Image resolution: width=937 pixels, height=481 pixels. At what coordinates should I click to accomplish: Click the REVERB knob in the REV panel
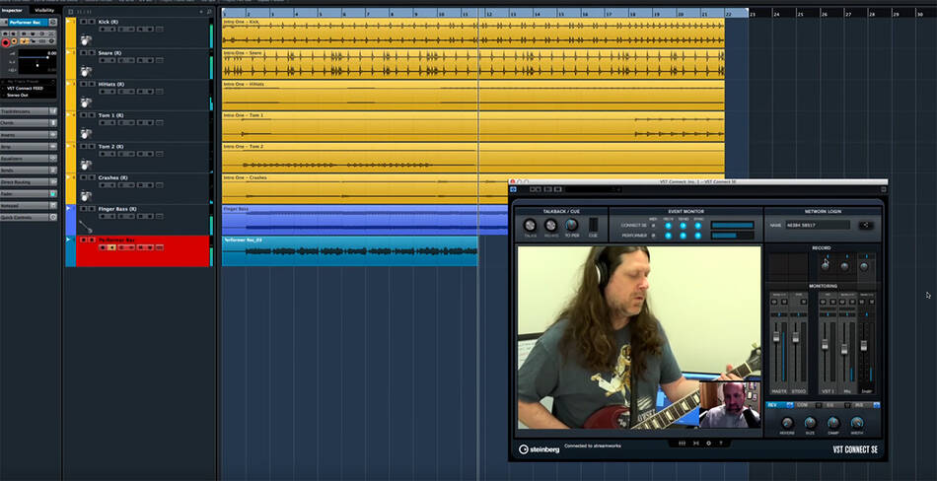click(788, 423)
